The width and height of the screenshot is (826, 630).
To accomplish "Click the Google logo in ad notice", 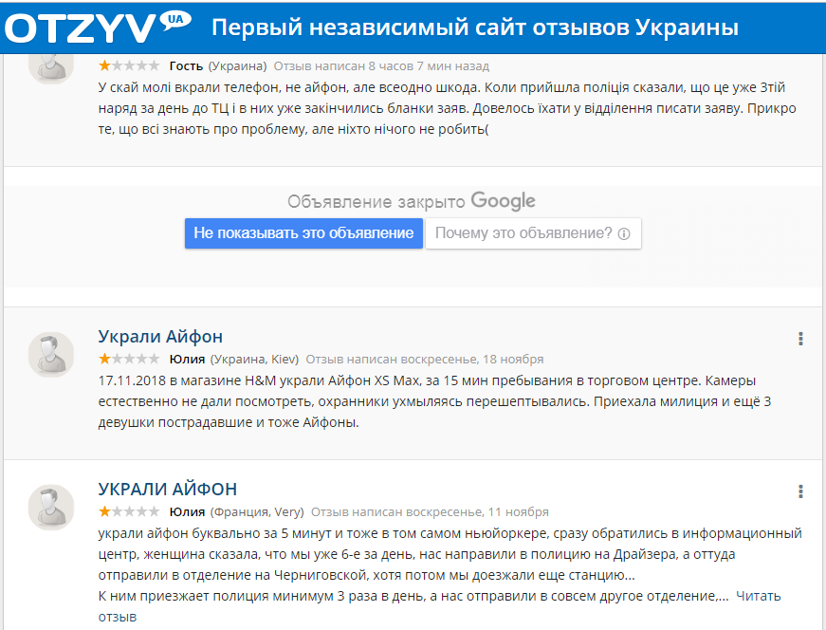I will [x=504, y=201].
